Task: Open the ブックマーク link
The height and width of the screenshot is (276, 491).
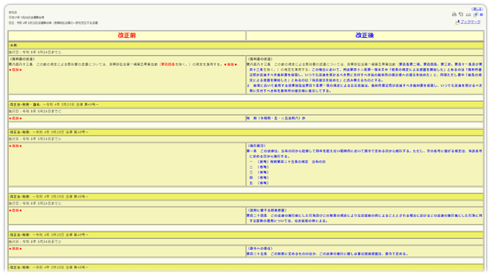Action: (471, 22)
